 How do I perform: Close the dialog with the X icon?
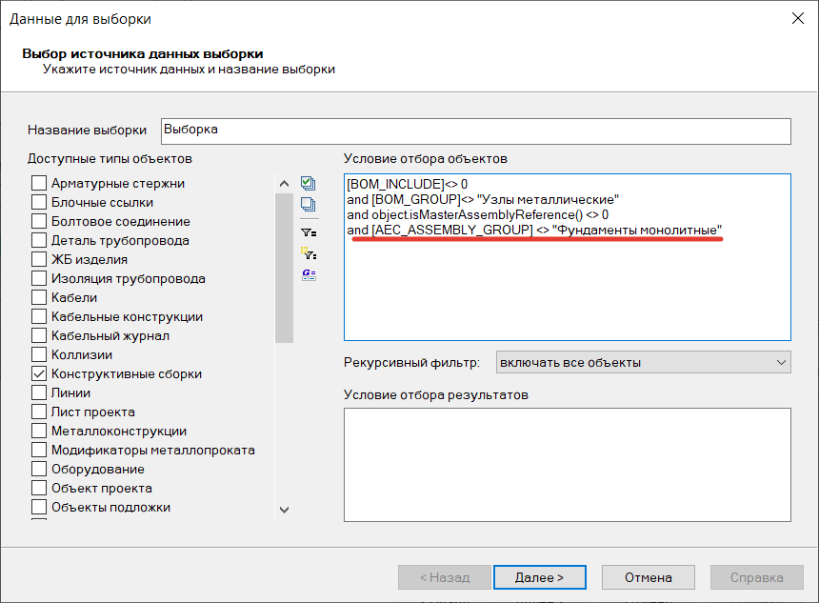click(x=796, y=18)
